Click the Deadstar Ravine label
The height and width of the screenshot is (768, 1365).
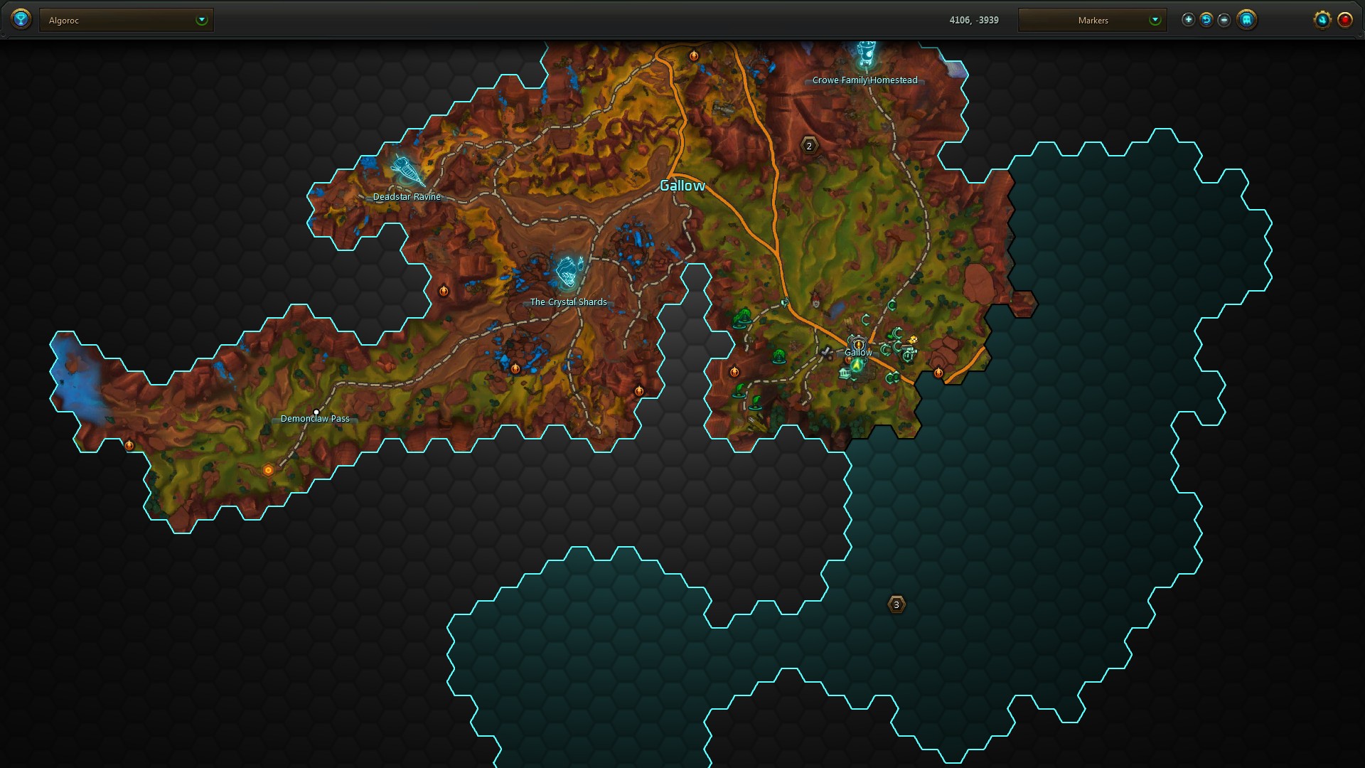click(407, 197)
